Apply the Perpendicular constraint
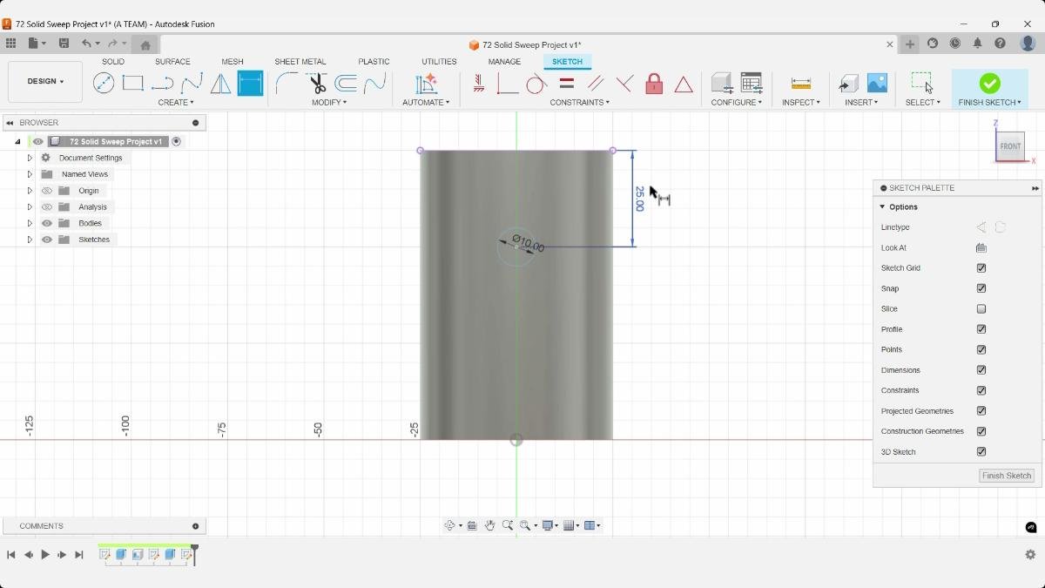 pyautogui.click(x=625, y=84)
